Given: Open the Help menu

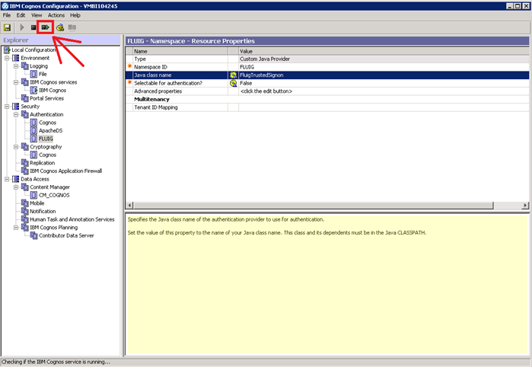Looking at the screenshot, I should [x=75, y=15].
